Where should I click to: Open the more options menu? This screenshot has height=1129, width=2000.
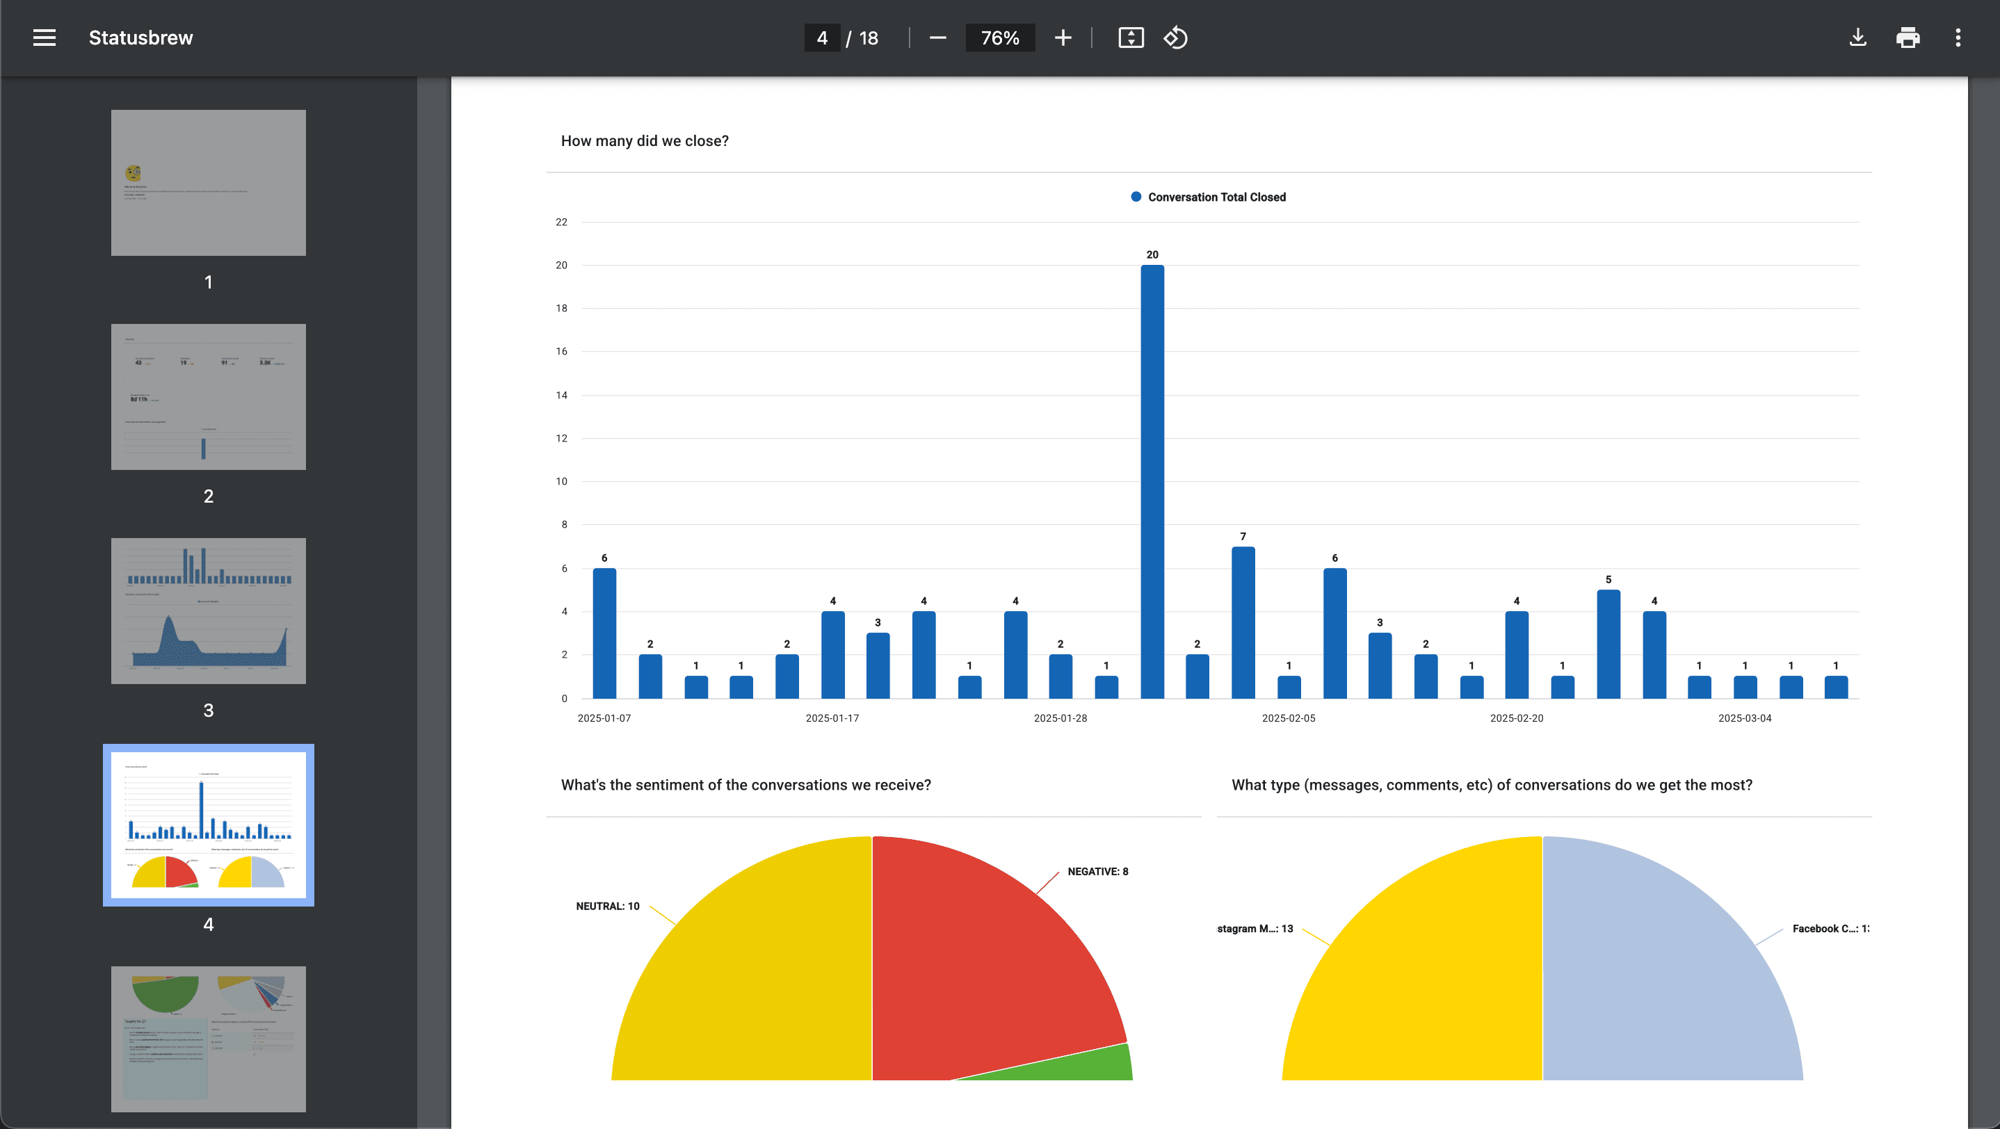[x=1958, y=38]
